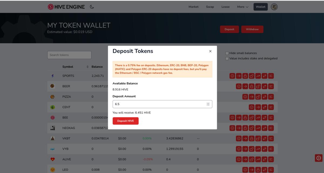Click the NEOXAG token logo
Screen dimensions: 324x173
click(52, 128)
